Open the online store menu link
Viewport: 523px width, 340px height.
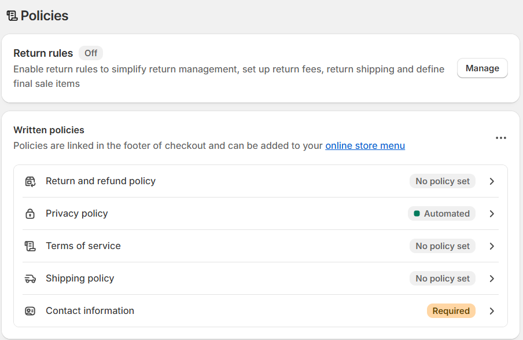[x=365, y=145]
